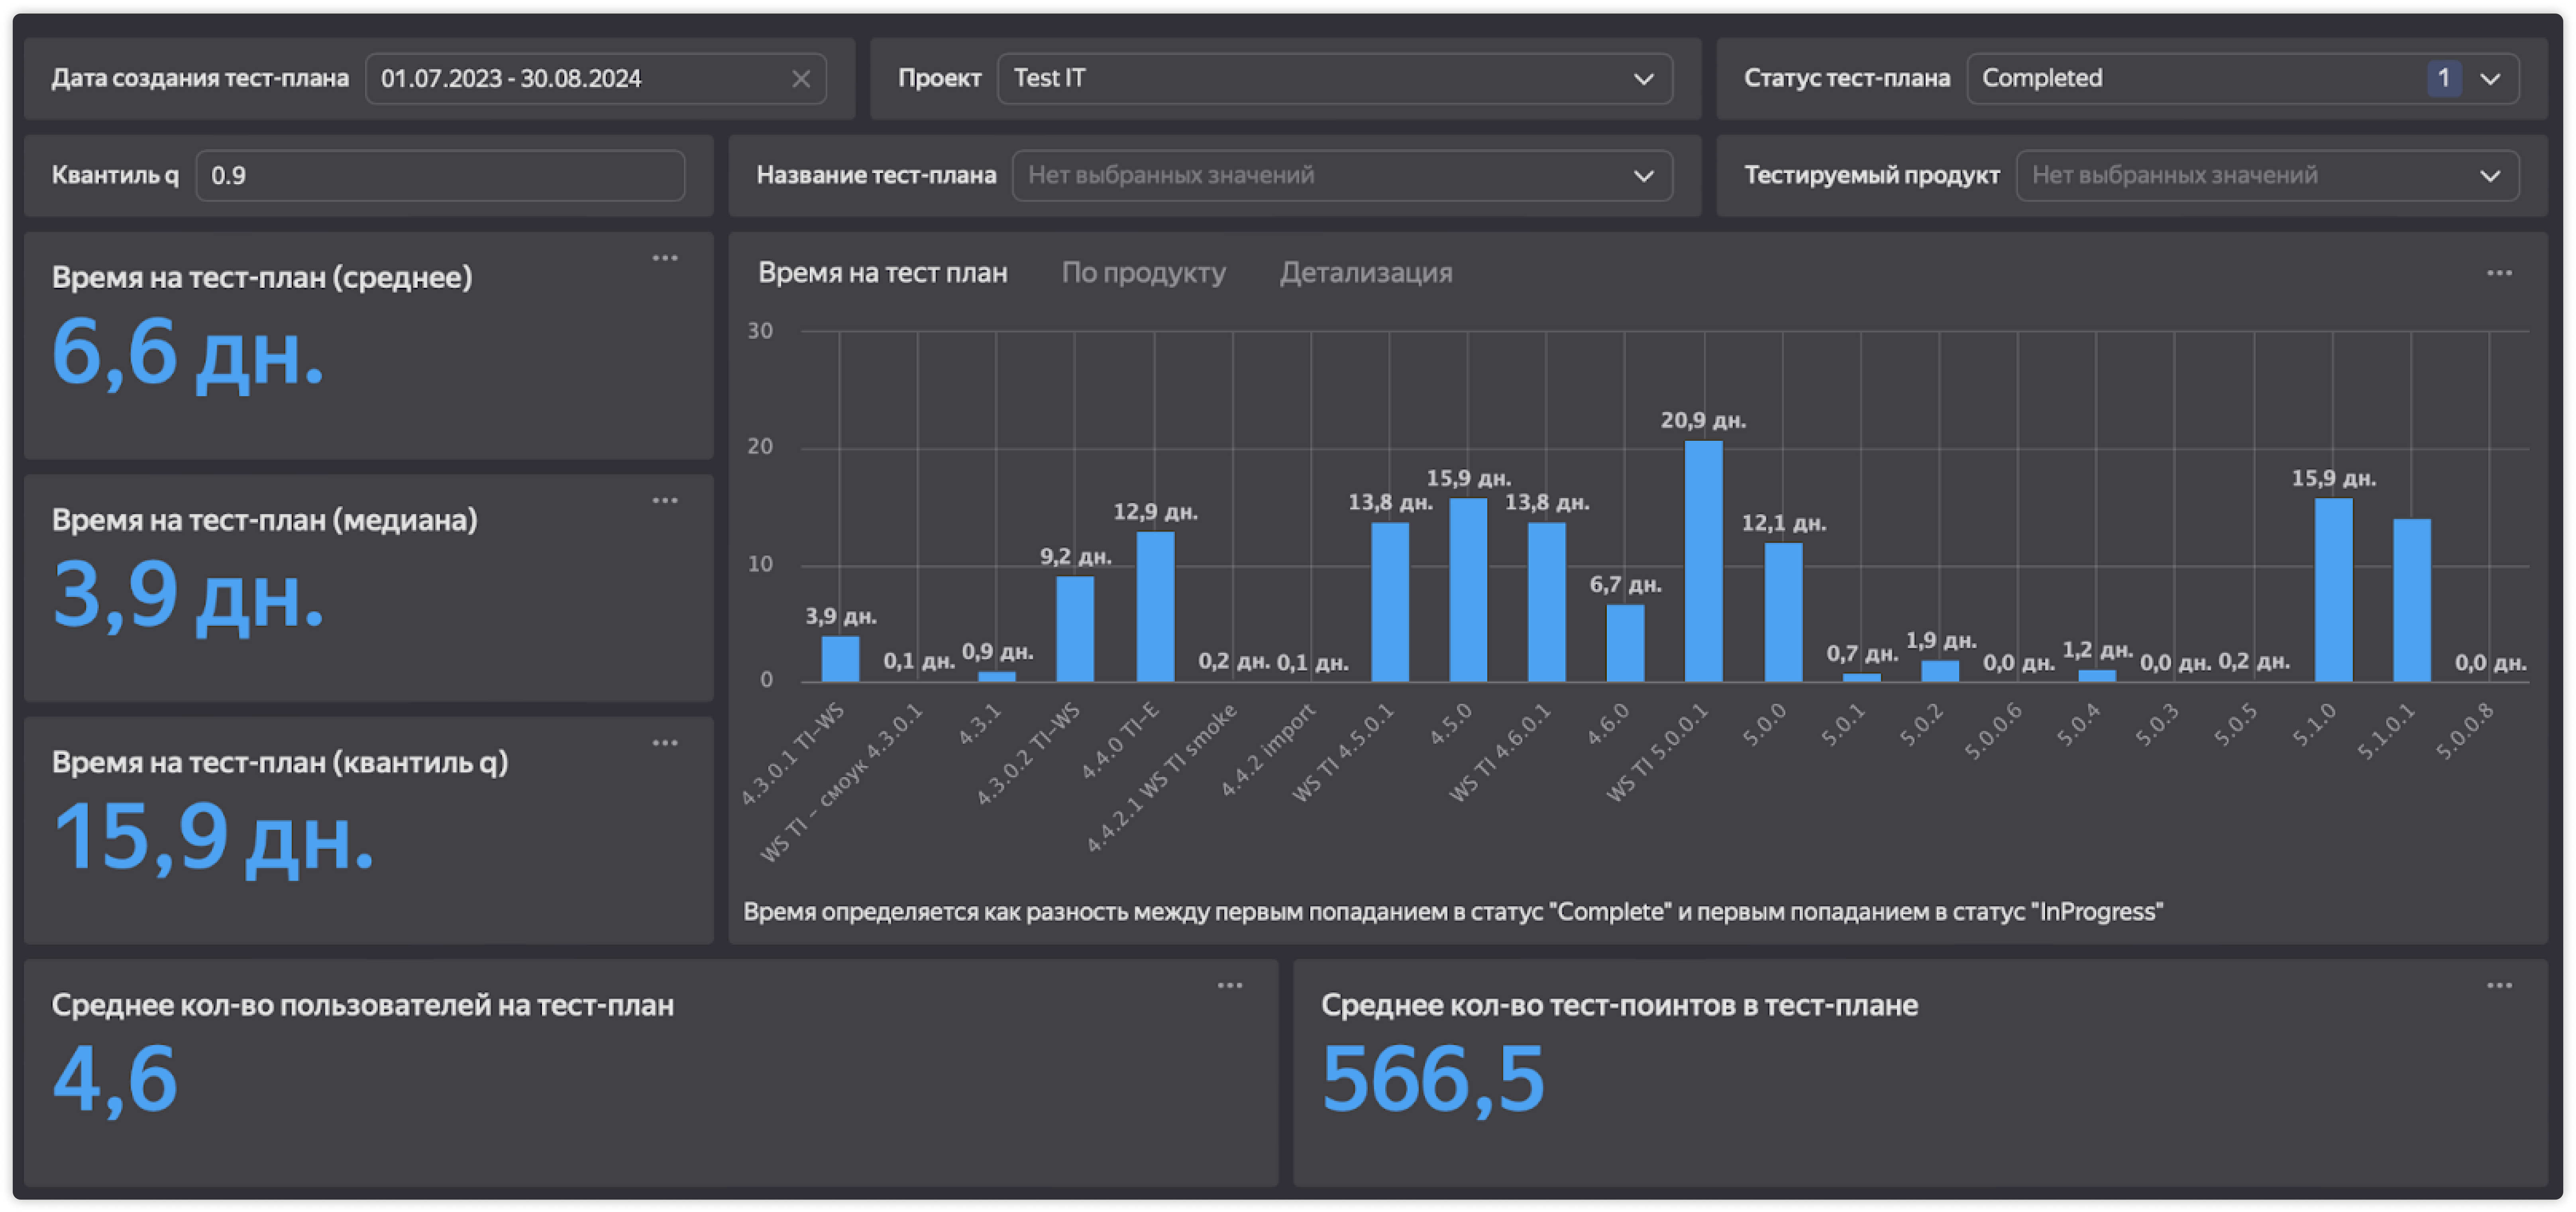This screenshot has width=2576, height=1212.
Task: Expand the Статус тест-плана dropdown
Action: [x=2242, y=79]
